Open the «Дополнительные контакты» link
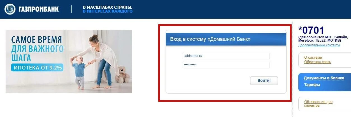Image resolution: width=351 pixels, height=117 pixels. [319, 45]
